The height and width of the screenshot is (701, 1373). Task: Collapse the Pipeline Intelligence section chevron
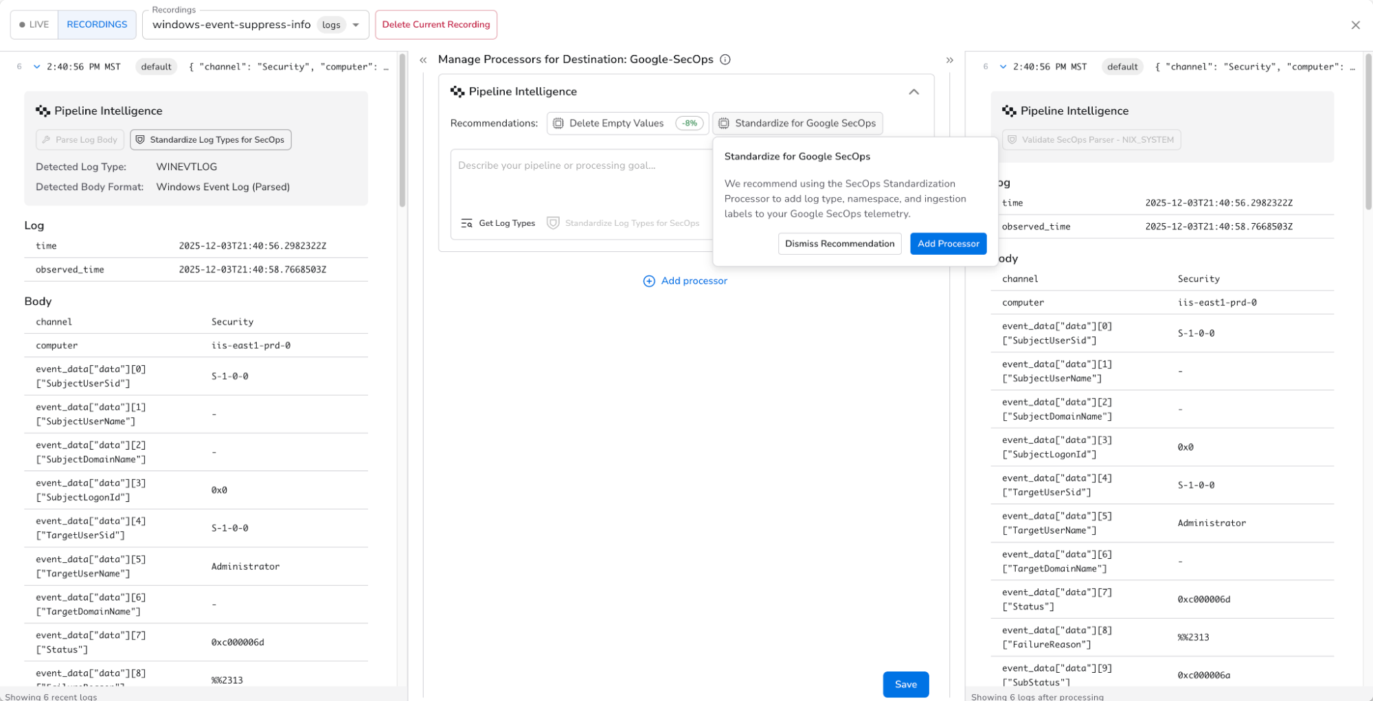point(914,91)
